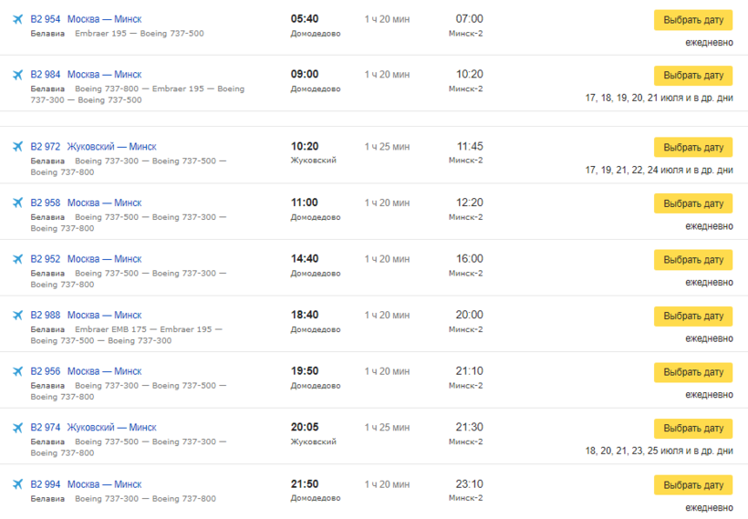Click the airplane icon beside flight B2 956
Viewport: 748px width, 519px height.
click(17, 371)
